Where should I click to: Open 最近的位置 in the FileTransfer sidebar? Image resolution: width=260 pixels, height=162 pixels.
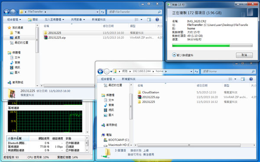(19, 42)
